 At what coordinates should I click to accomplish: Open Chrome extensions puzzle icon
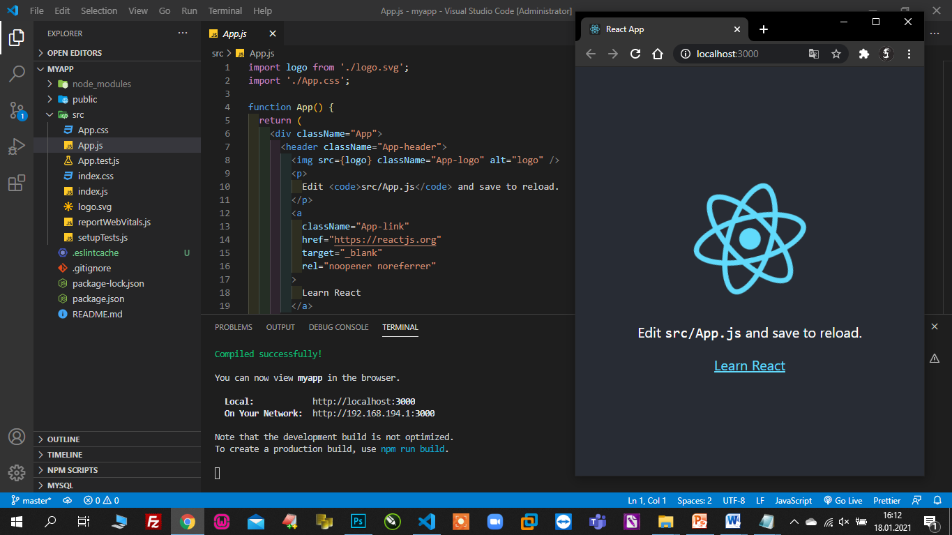pyautogui.click(x=863, y=54)
